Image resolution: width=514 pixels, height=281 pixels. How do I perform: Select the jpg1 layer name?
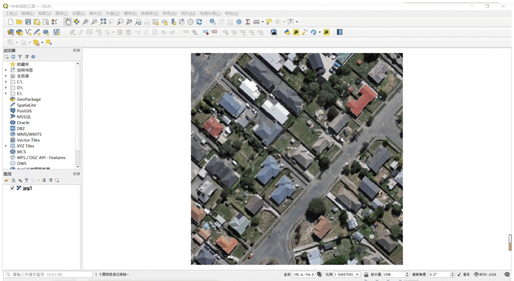[27, 188]
